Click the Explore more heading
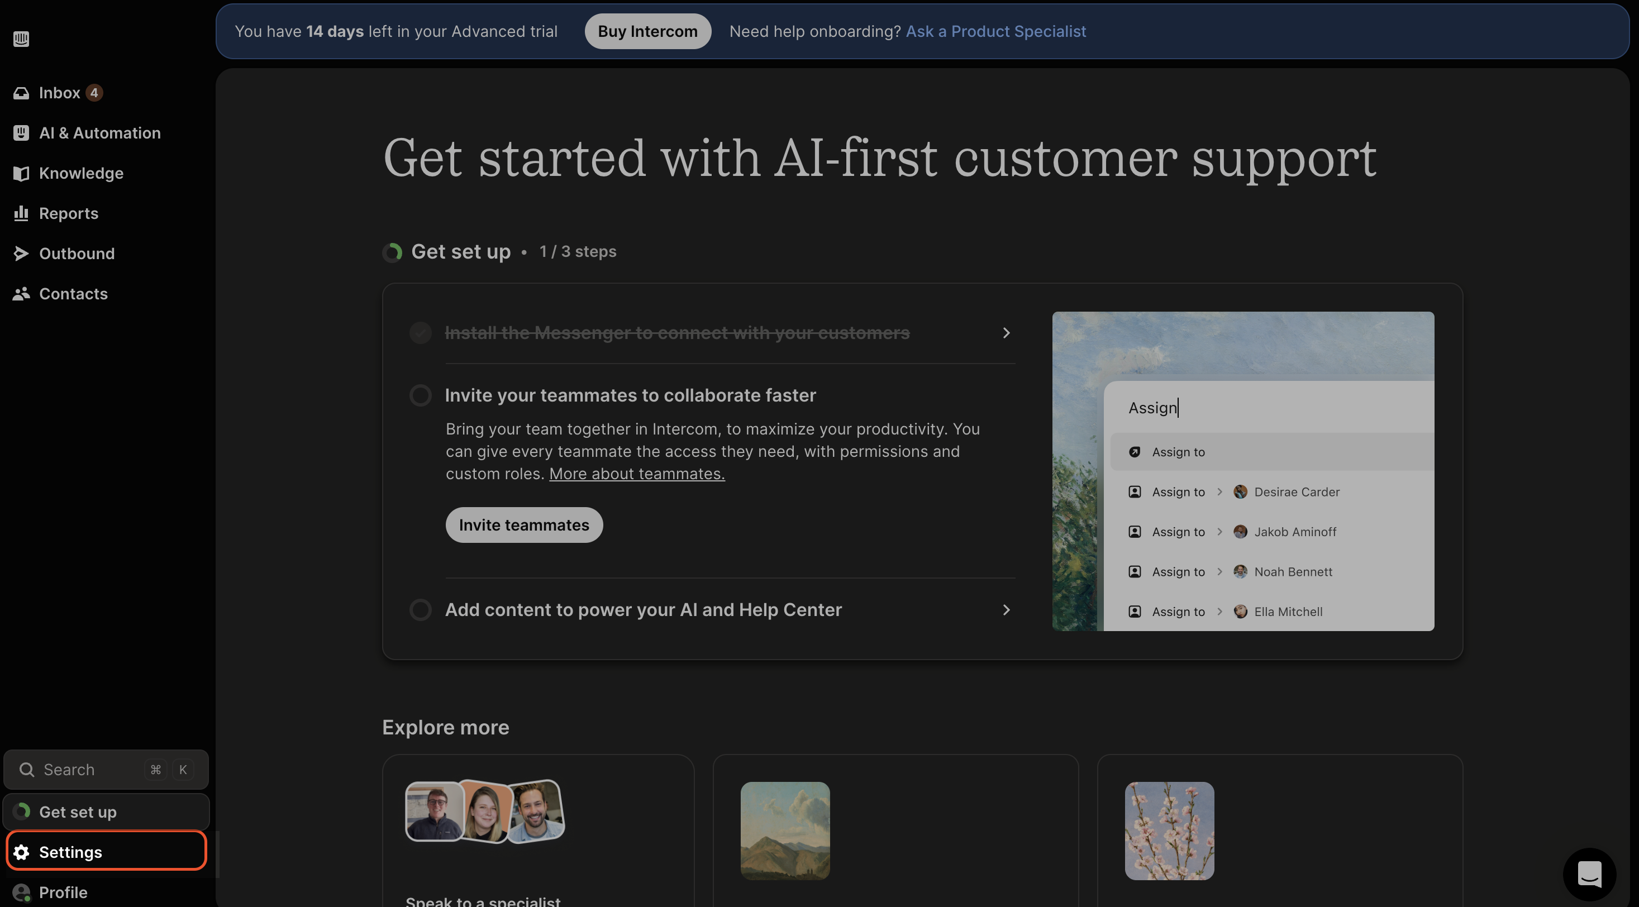This screenshot has height=907, width=1639. [x=445, y=727]
